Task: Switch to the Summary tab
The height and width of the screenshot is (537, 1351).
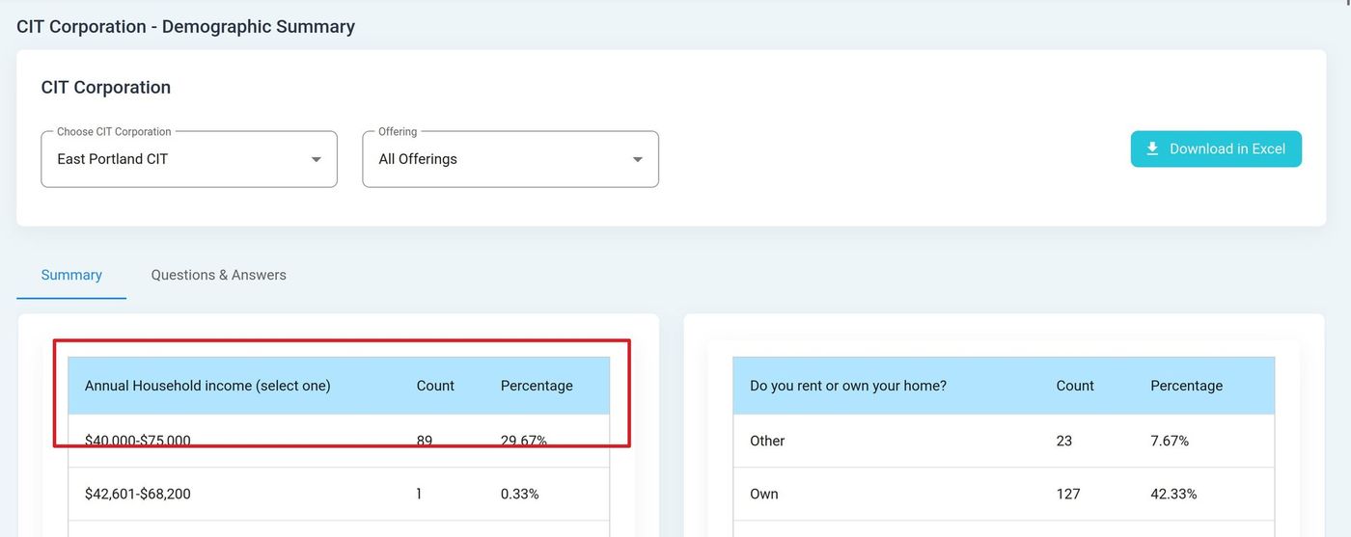Action: (x=71, y=275)
